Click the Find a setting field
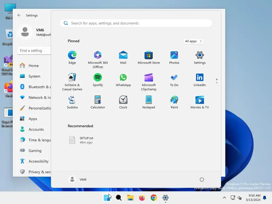Screen dimensions: 272x204 [34, 50]
